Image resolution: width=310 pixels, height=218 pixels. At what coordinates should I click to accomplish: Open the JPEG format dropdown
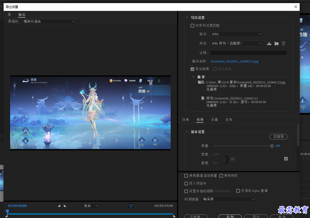tap(236, 34)
